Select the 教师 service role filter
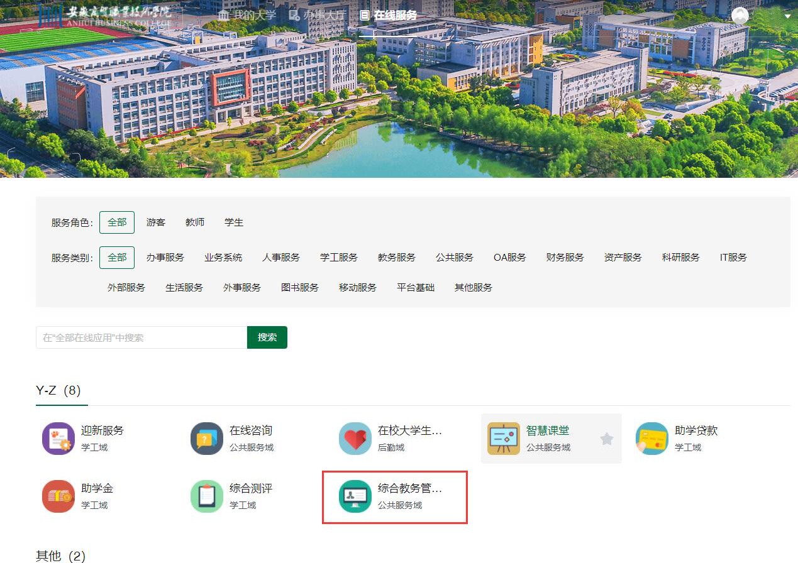Viewport: 798px width, 563px height. pyautogui.click(x=195, y=222)
